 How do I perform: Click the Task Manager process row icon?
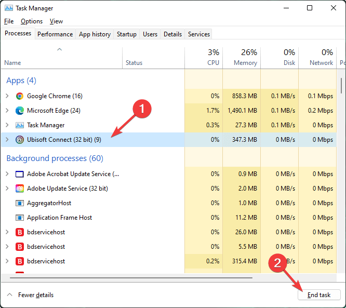20,125
